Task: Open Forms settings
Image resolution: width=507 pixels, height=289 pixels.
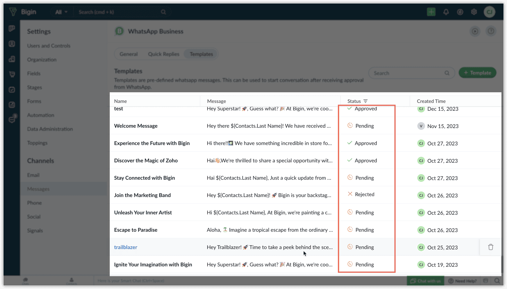Action: pos(34,101)
